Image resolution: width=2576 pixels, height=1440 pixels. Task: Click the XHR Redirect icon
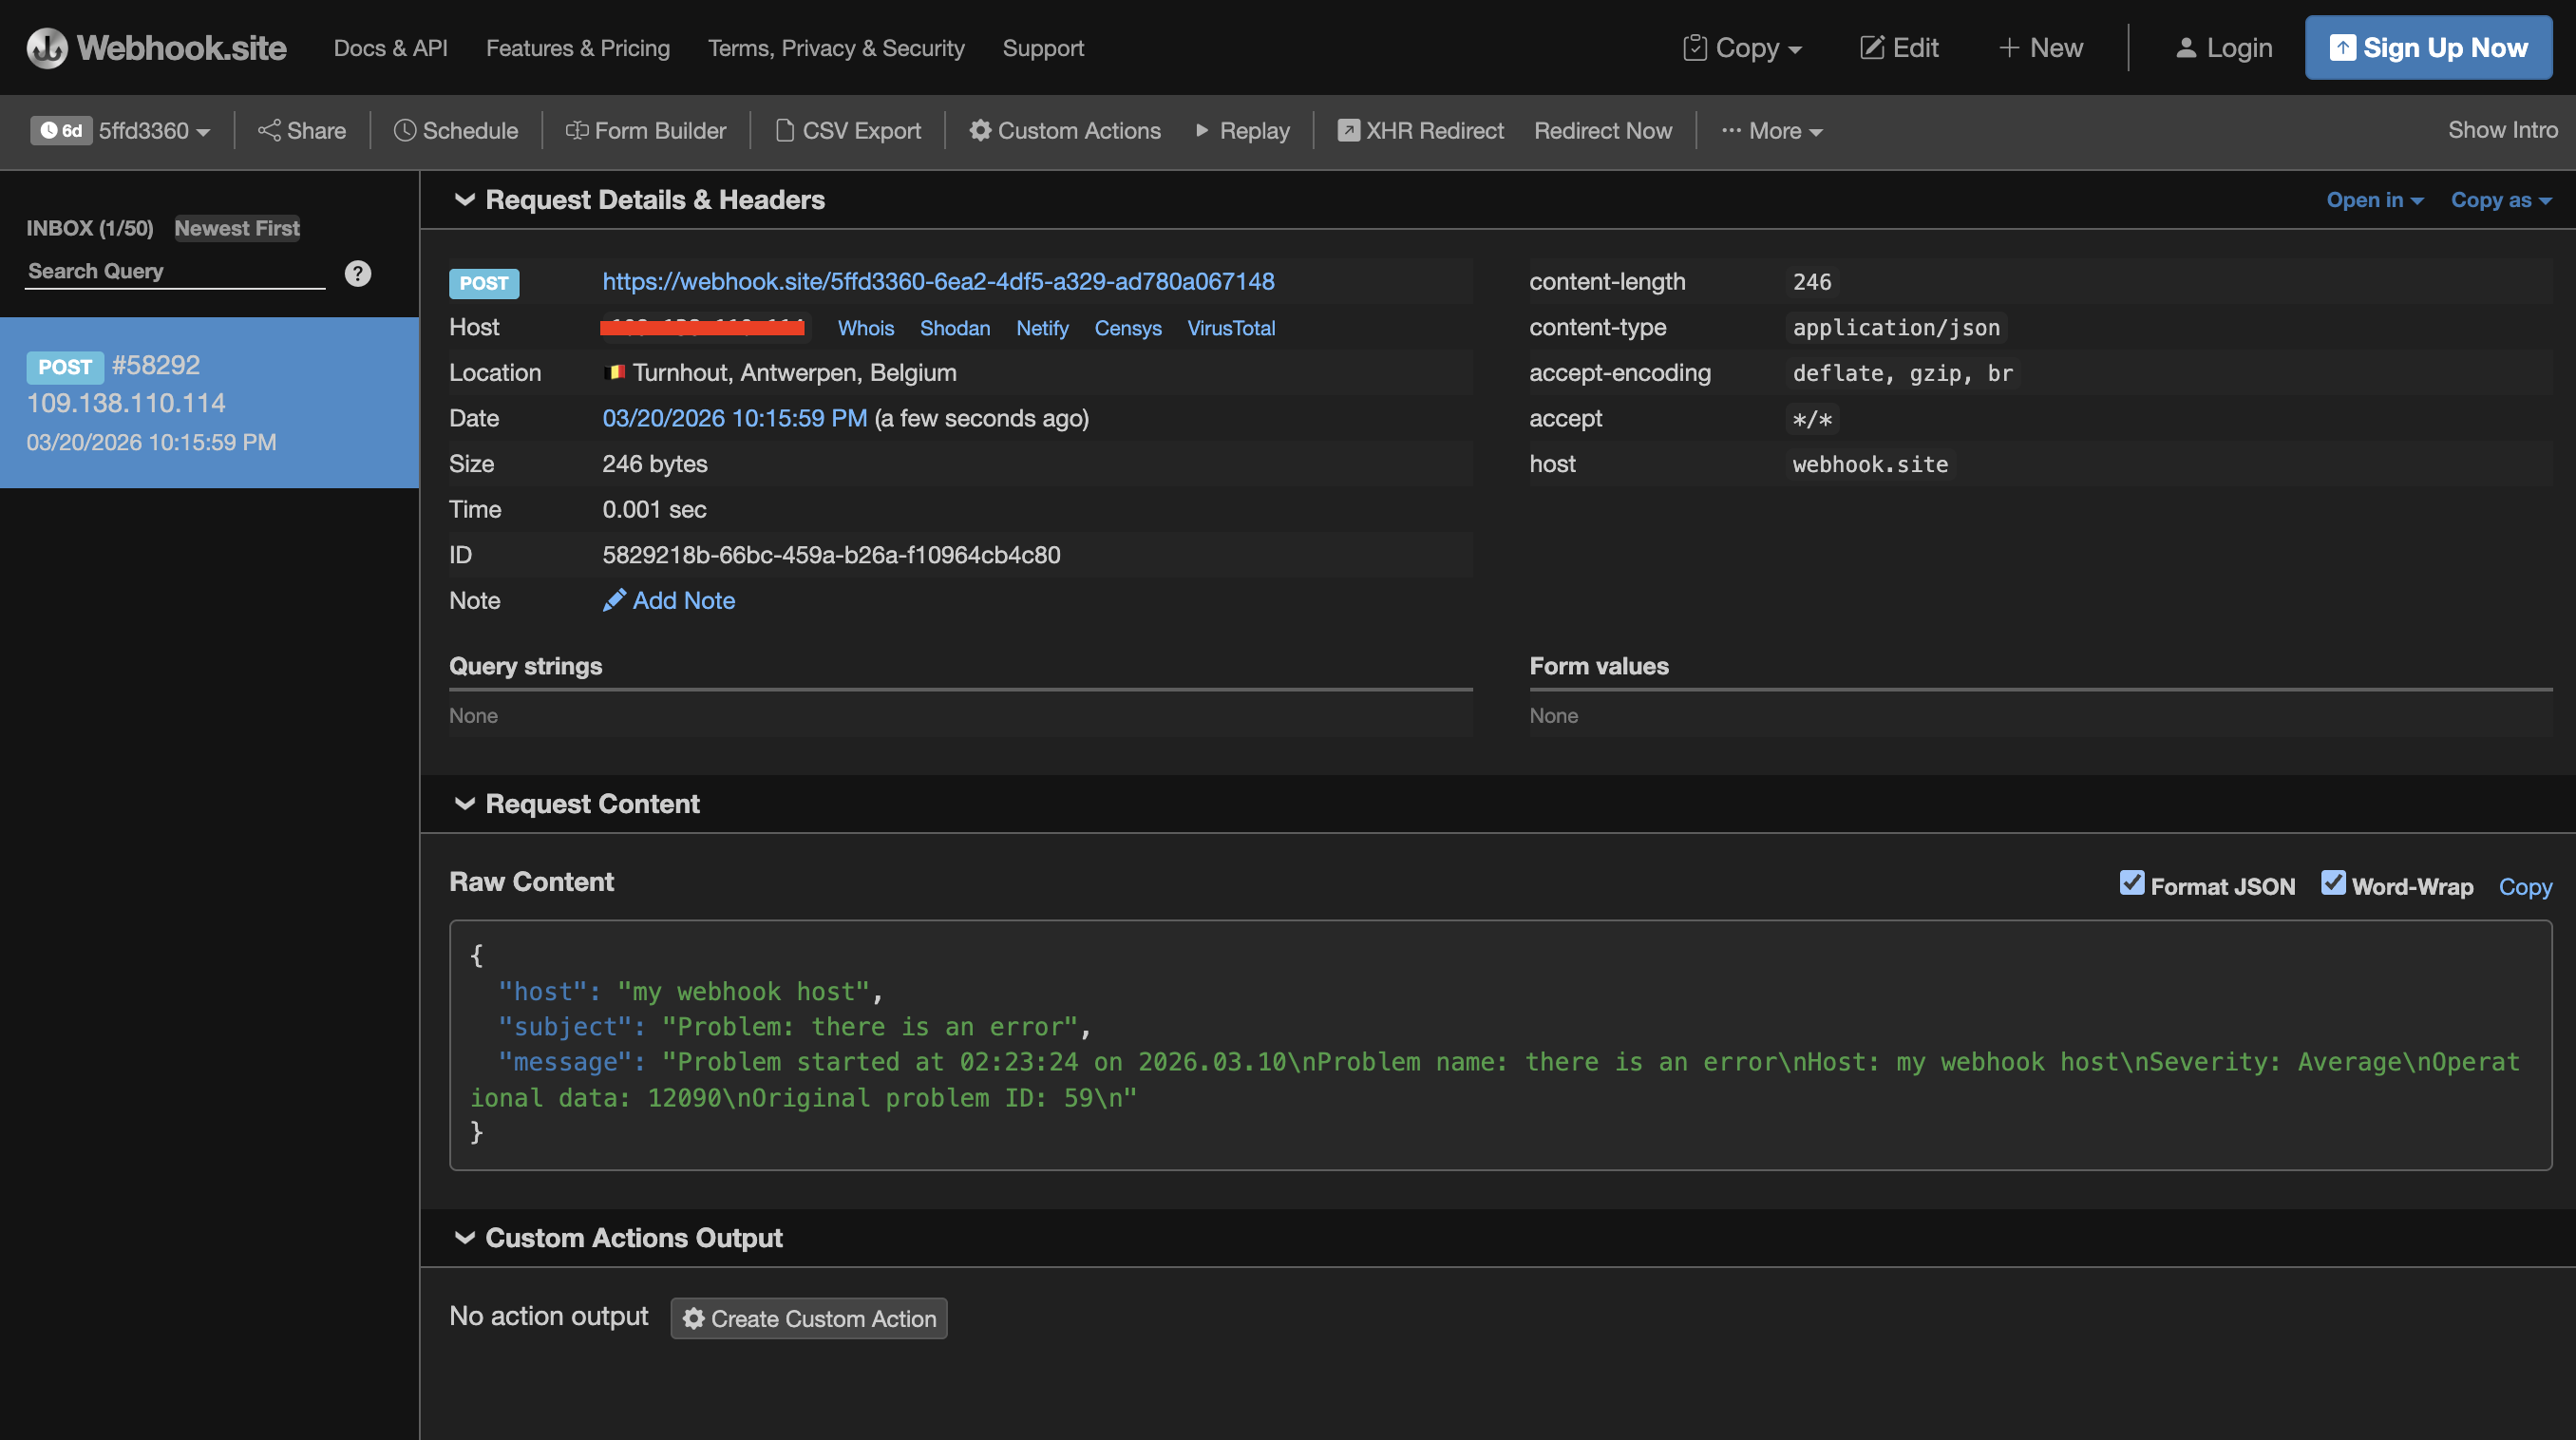[x=1348, y=130]
